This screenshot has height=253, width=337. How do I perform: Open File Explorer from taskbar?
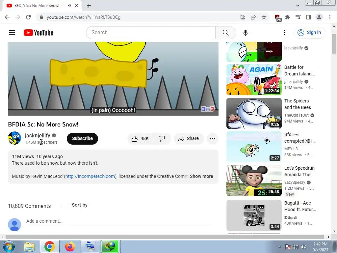tap(29, 246)
